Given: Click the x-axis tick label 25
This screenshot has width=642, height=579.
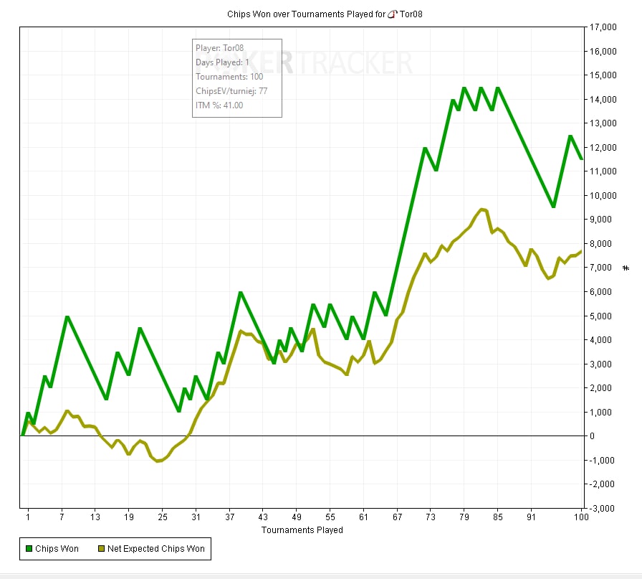Looking at the screenshot, I should point(163,517).
